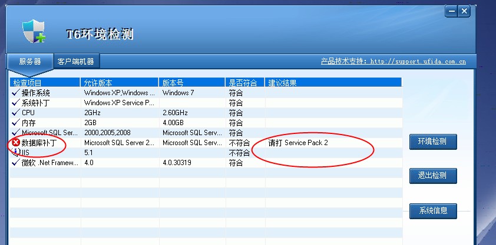Click the 不符合 cell in 数据库补丁 row
496x245 pixels.
[239, 143]
